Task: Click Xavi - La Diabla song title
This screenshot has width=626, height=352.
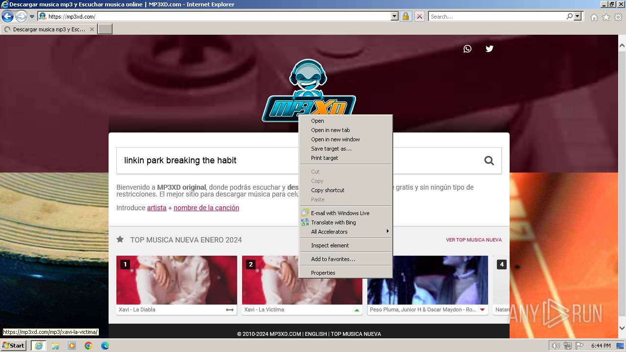Action: 137,309
